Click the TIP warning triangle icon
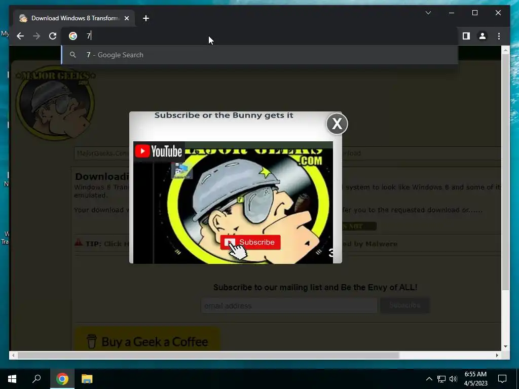The height and width of the screenshot is (389, 519). pos(79,243)
